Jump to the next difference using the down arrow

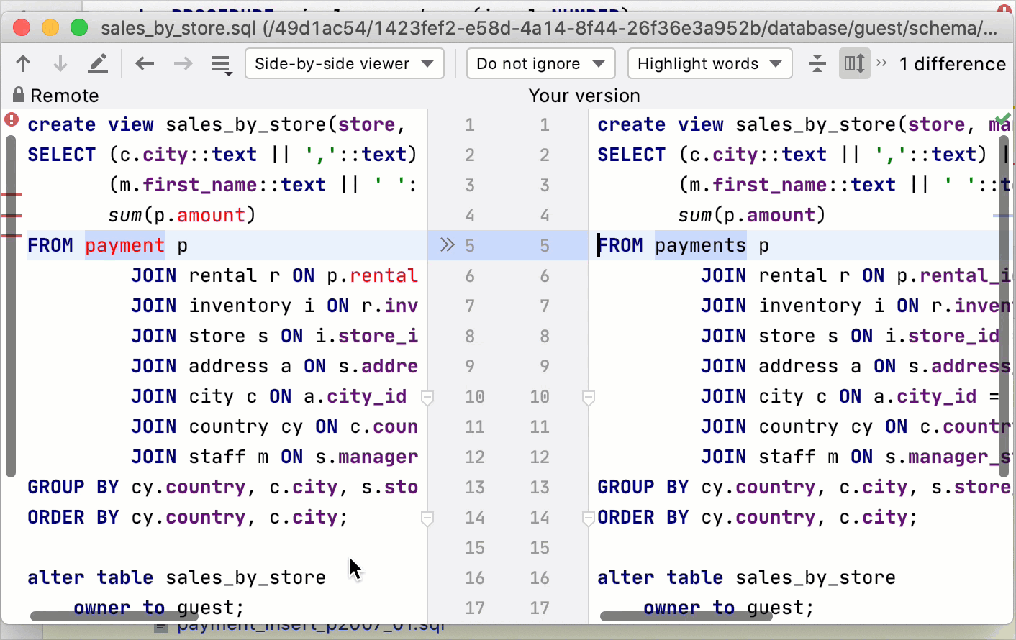coord(60,63)
